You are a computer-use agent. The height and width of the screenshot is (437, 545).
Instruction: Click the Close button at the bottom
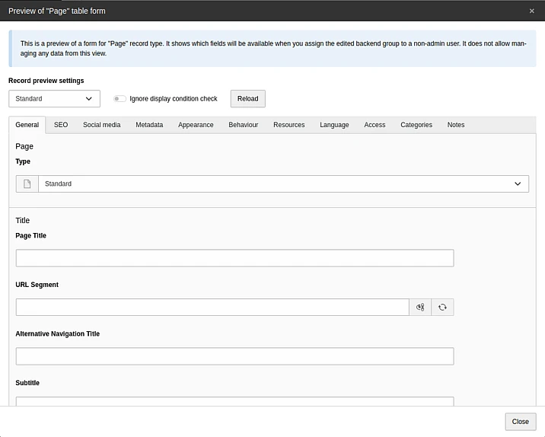point(520,422)
